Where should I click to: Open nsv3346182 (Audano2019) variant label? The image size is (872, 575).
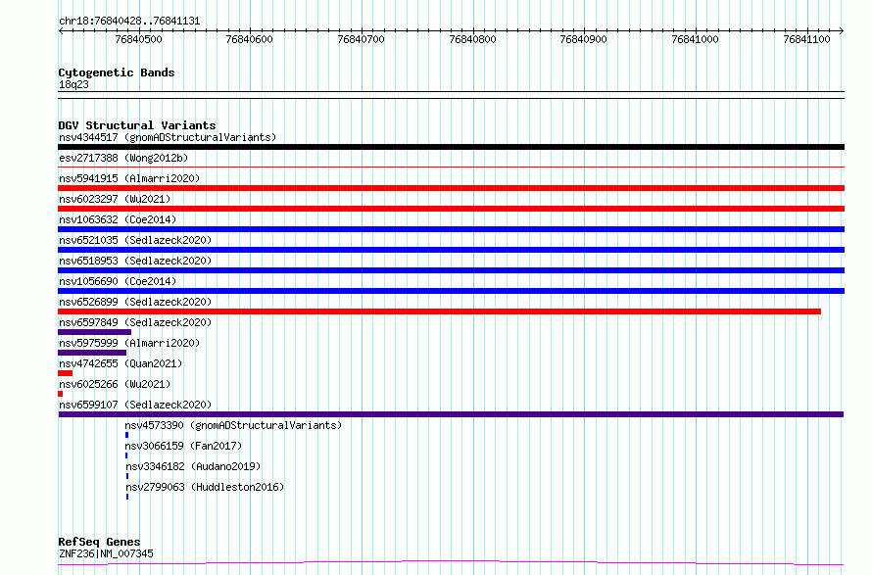coord(193,466)
